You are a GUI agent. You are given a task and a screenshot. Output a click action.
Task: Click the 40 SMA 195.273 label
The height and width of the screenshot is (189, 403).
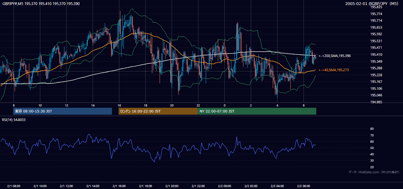(334, 70)
